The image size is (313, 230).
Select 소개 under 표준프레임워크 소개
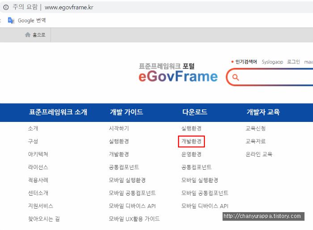[33, 128]
